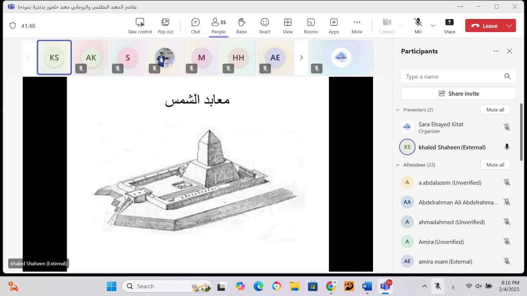Open the taskbar clock and date
Image resolution: width=527 pixels, height=296 pixels.
510,286
